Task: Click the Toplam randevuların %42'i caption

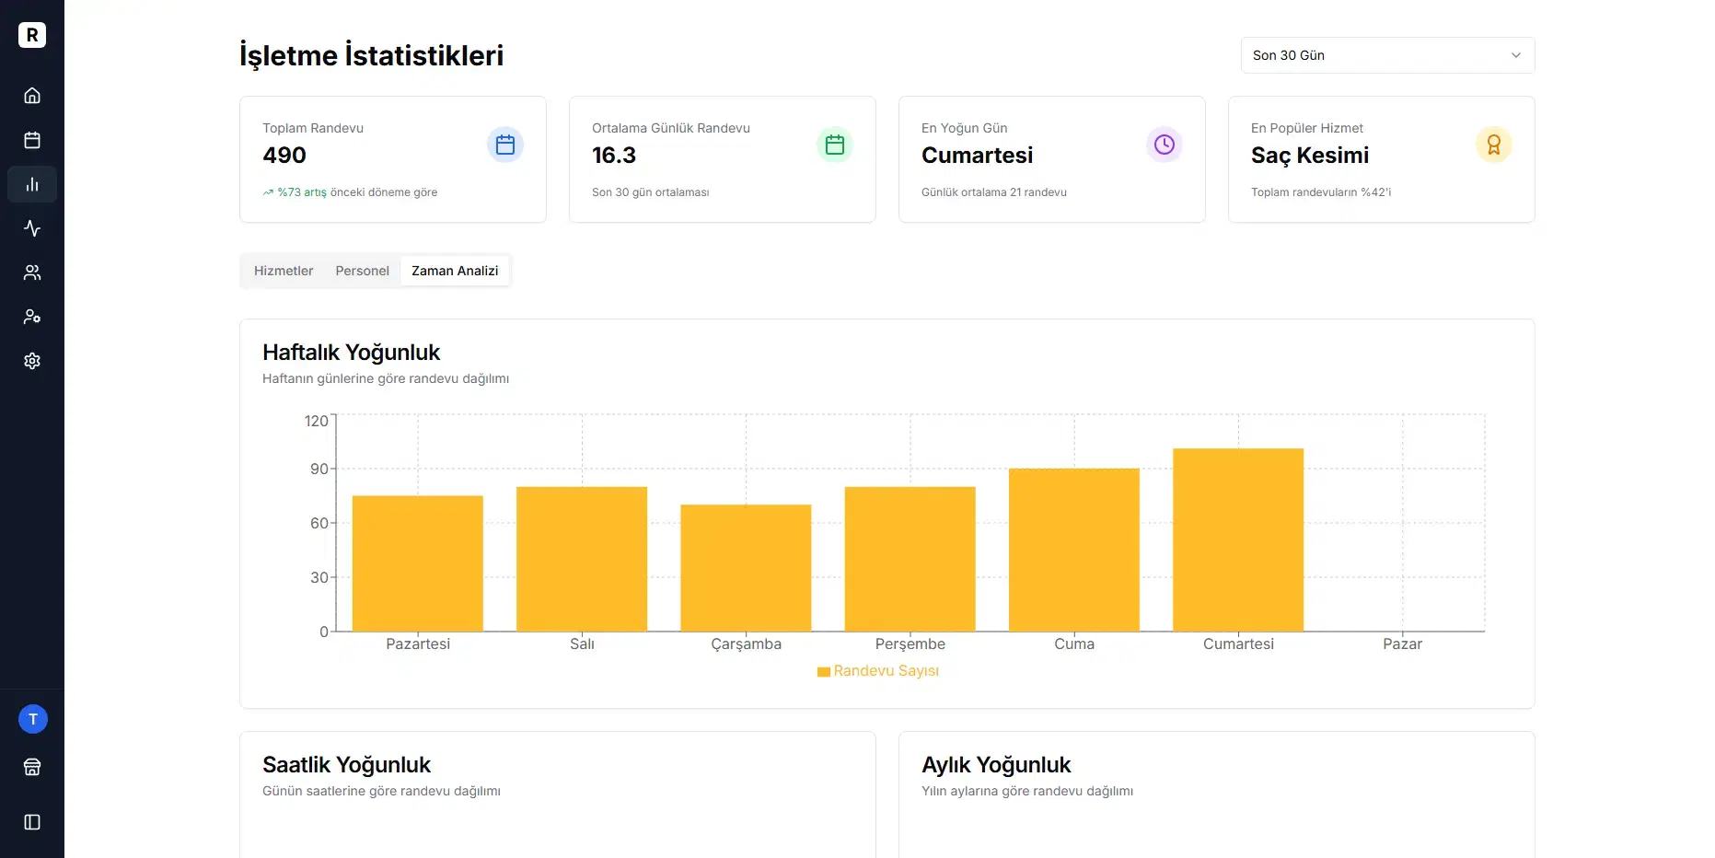Action: coord(1321,192)
